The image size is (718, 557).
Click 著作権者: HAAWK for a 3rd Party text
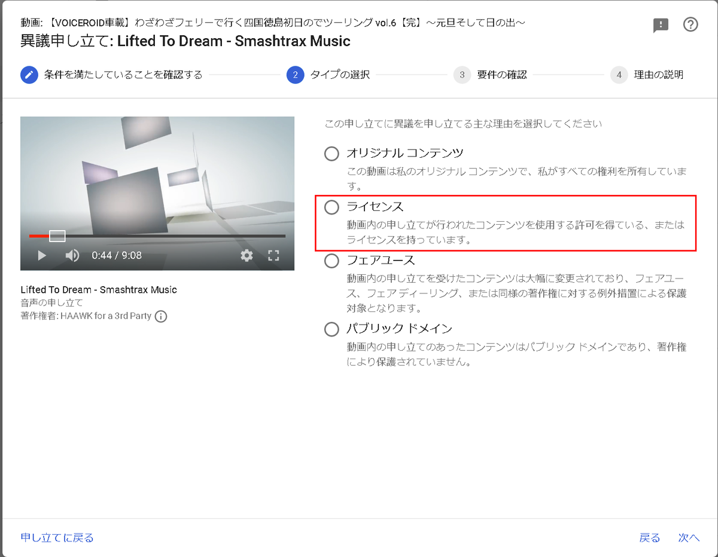click(86, 316)
